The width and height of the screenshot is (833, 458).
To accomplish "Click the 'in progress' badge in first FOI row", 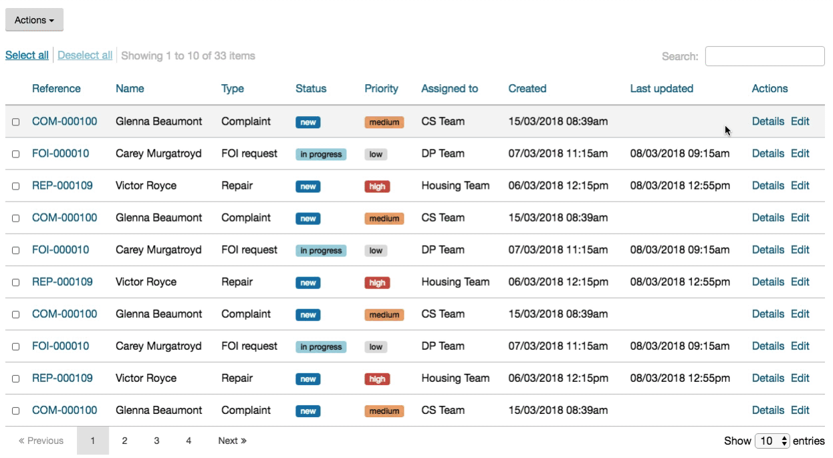I will [321, 154].
